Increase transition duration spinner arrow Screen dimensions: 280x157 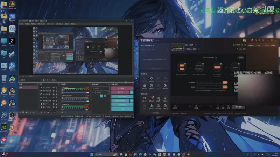click(x=108, y=92)
